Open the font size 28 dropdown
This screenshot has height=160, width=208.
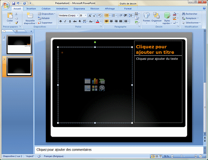click(85, 16)
